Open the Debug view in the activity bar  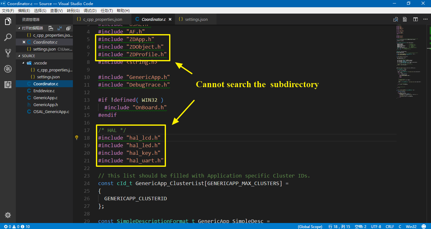pos(8,69)
